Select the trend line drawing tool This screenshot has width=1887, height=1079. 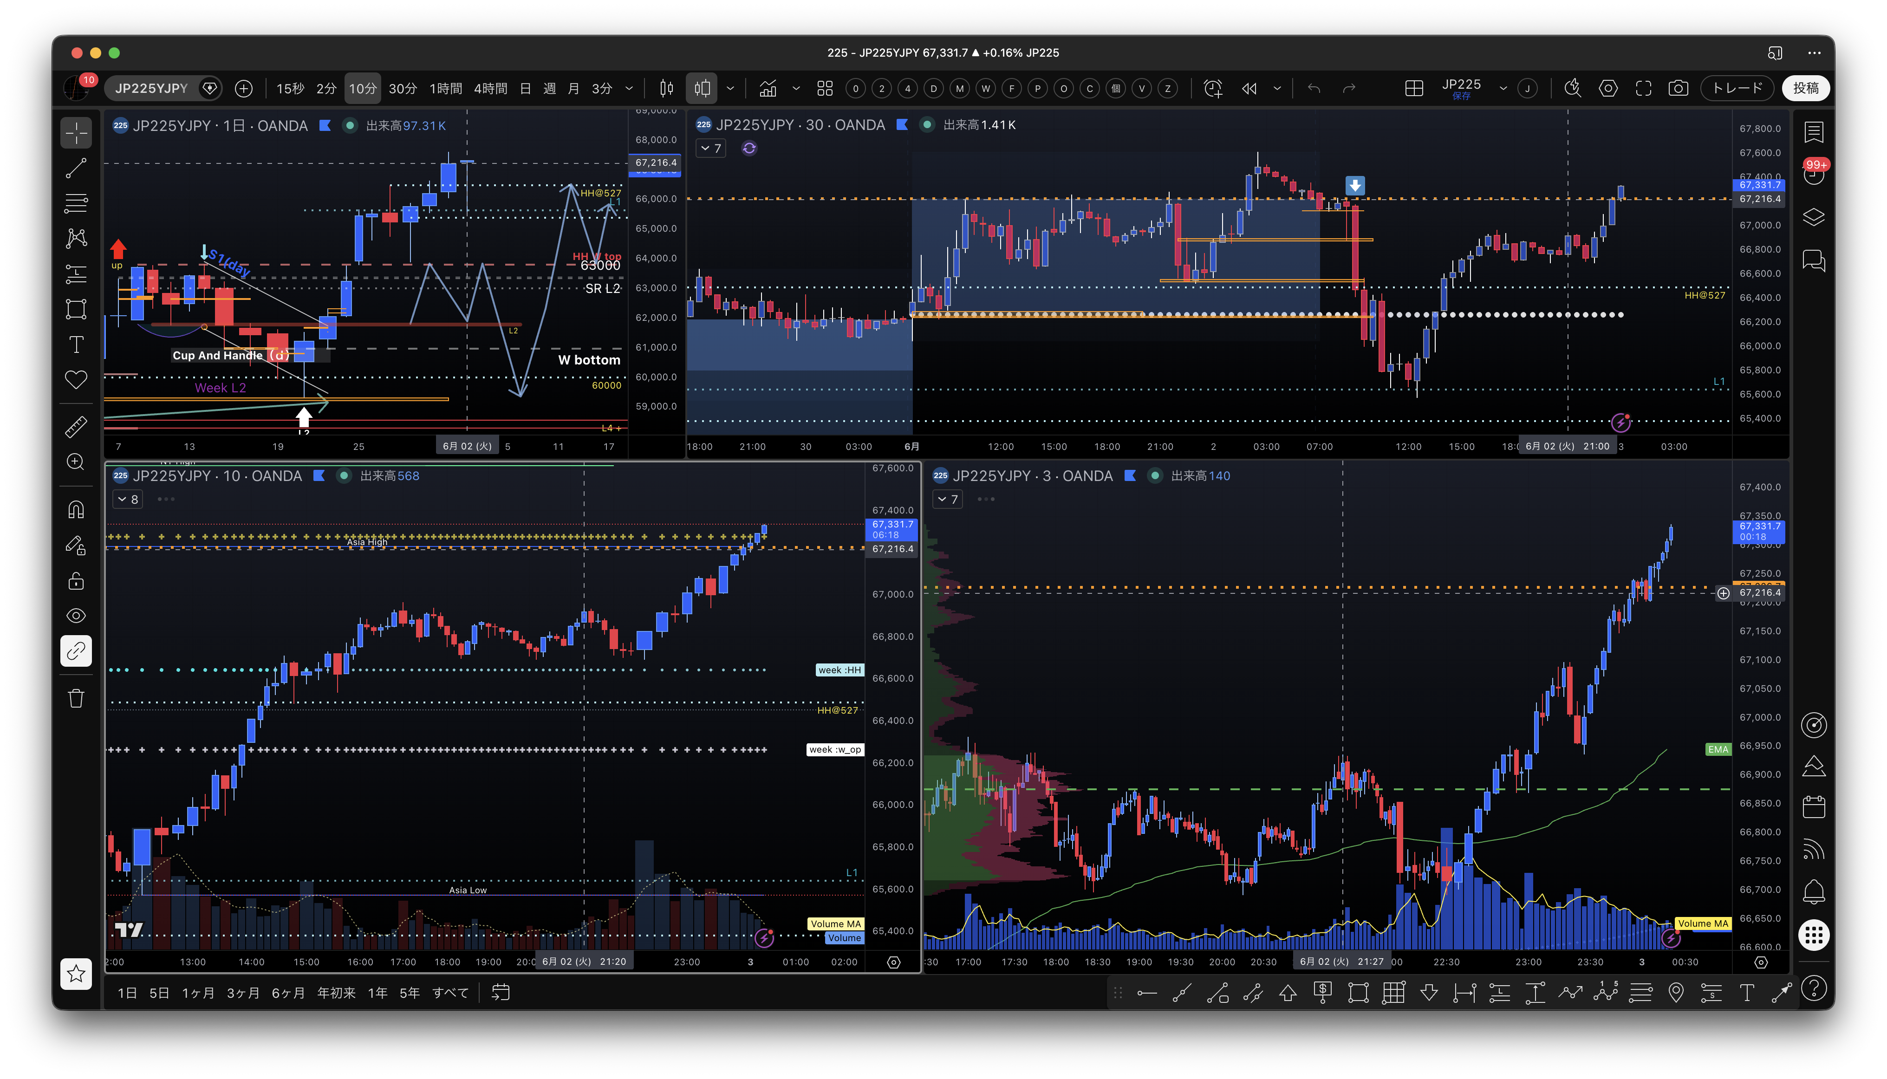[76, 169]
